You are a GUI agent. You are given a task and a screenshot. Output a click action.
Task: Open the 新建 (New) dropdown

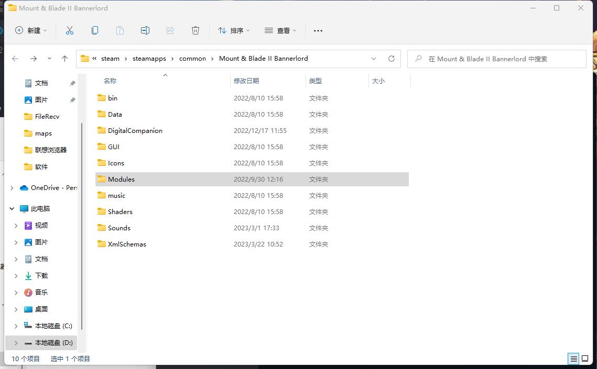(31, 30)
